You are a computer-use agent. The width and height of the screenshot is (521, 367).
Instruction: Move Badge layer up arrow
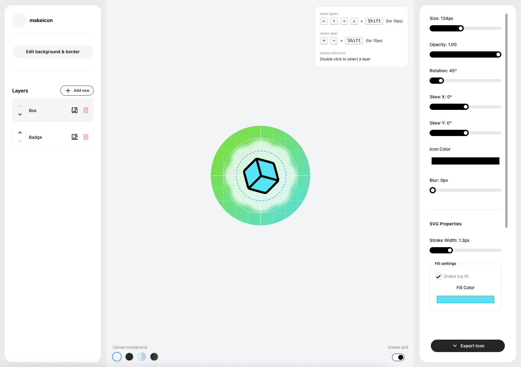click(x=20, y=133)
